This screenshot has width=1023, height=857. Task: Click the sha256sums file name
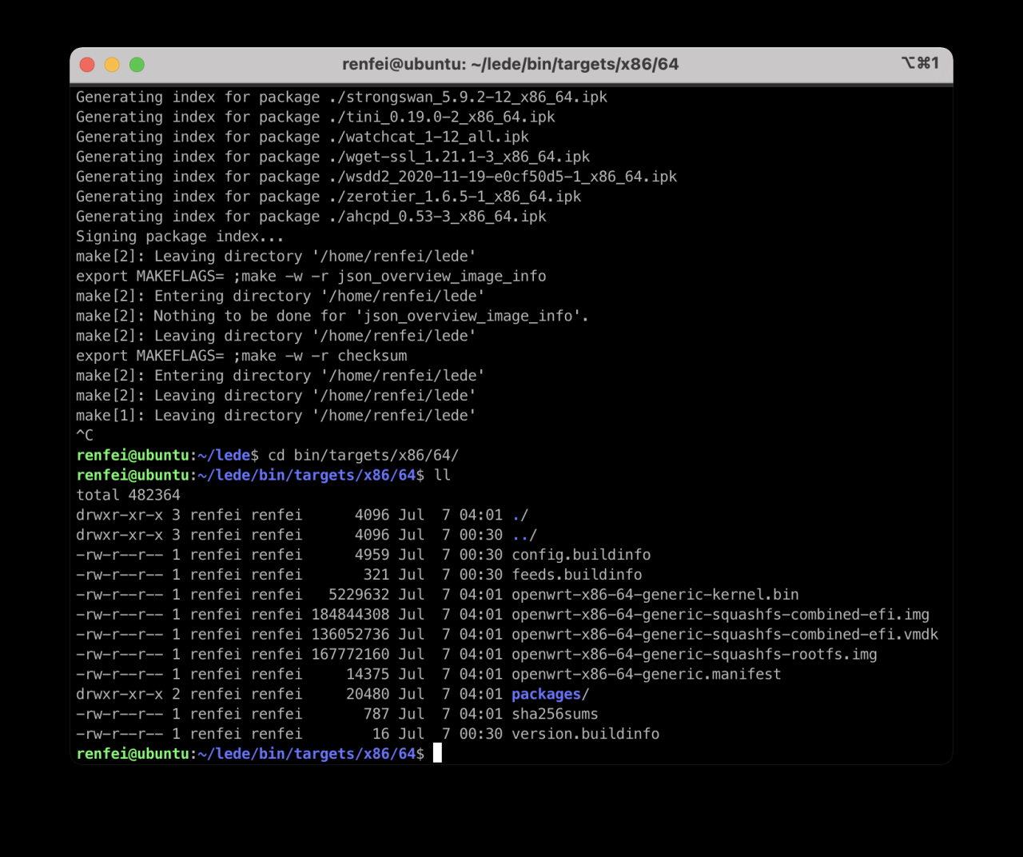pyautogui.click(x=555, y=714)
